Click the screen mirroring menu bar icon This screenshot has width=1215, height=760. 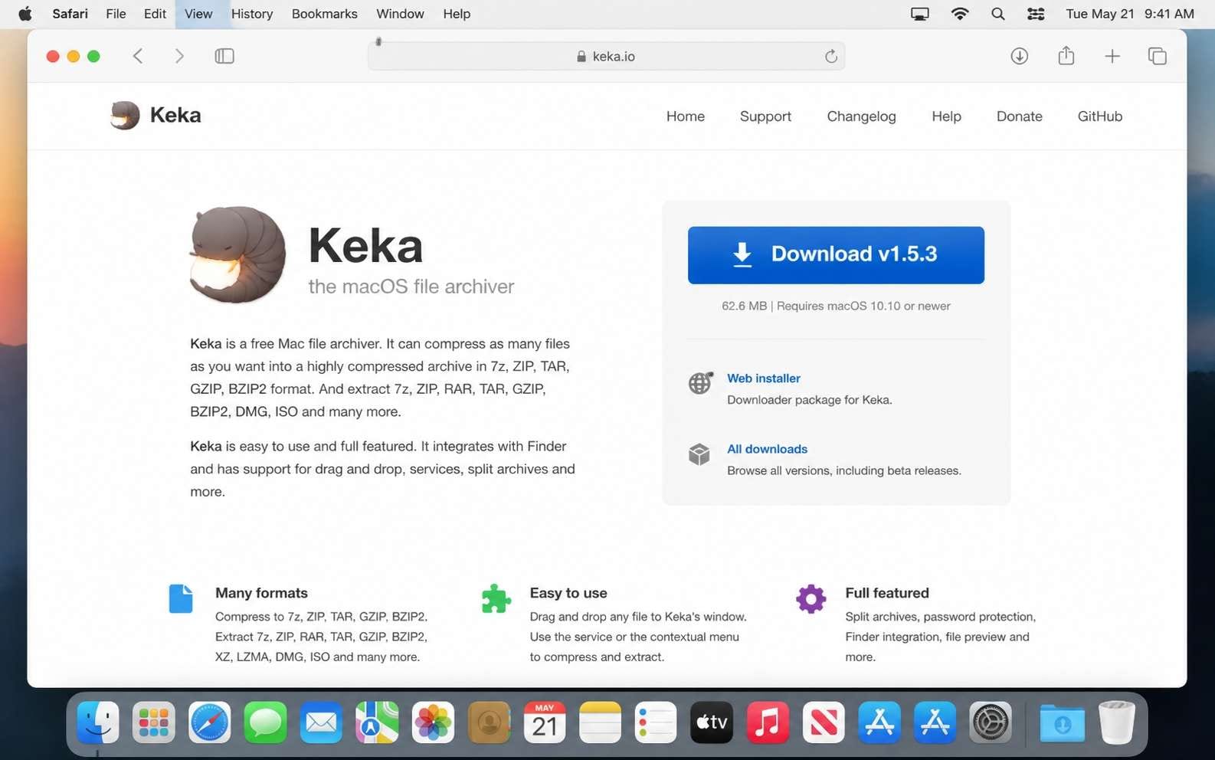click(919, 14)
